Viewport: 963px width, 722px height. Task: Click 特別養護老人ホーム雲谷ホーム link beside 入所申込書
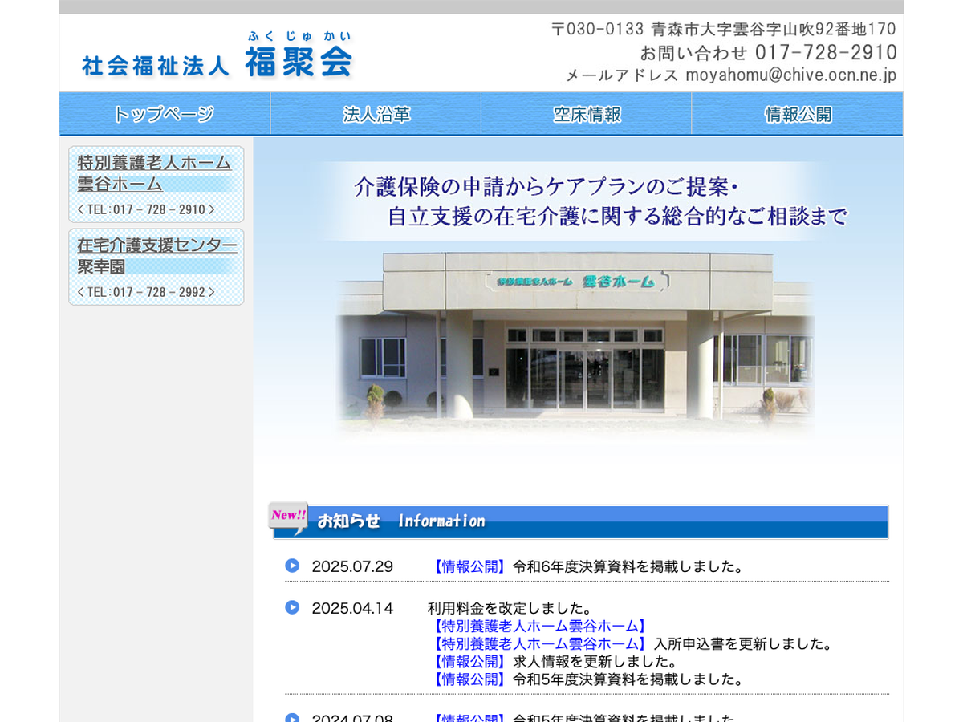coord(538,643)
